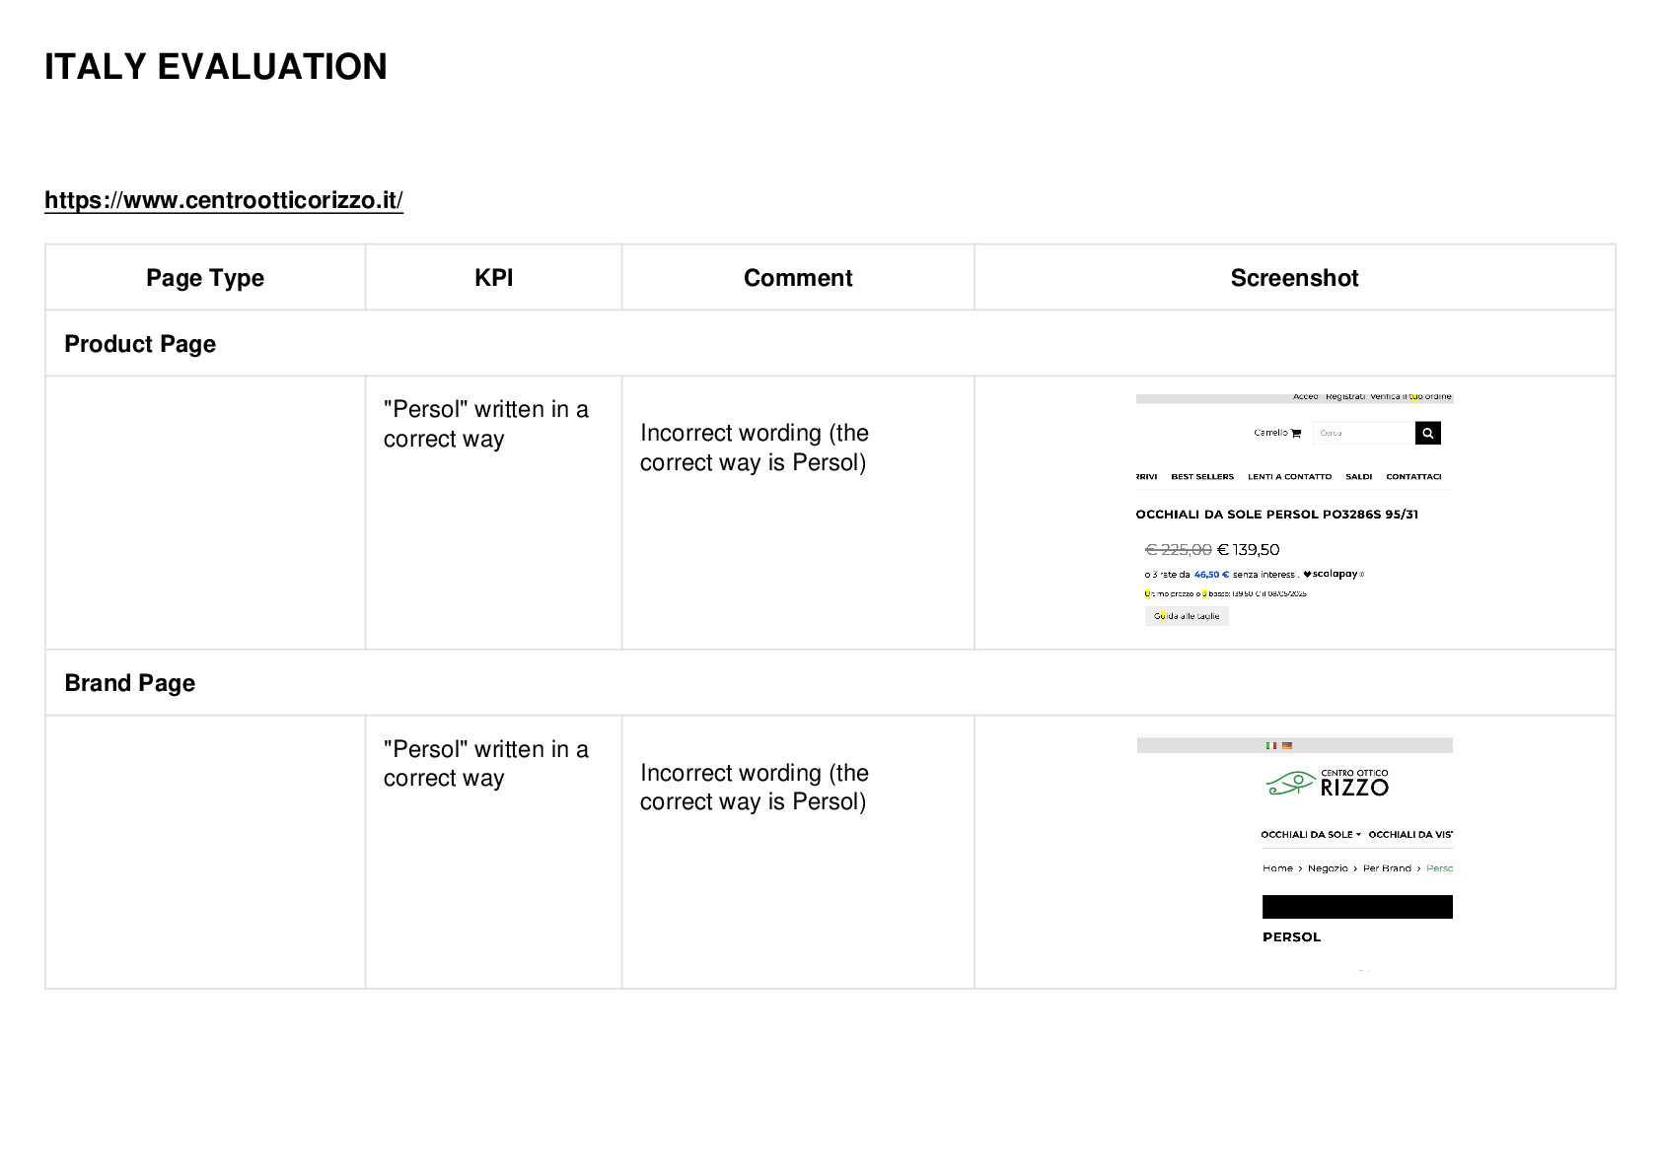The image size is (1661, 1174).
Task: Open Negozio breadcrumb link
Action: click(x=1328, y=868)
